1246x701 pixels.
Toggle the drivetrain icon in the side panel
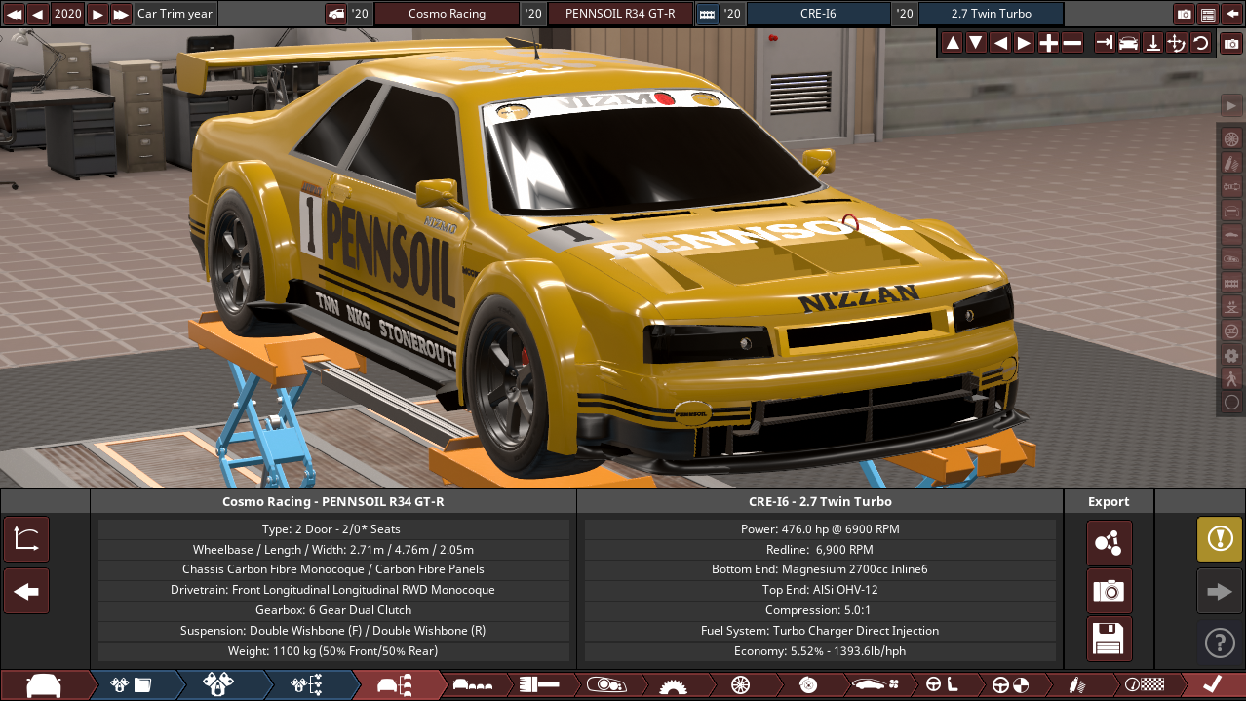pos(1231,186)
